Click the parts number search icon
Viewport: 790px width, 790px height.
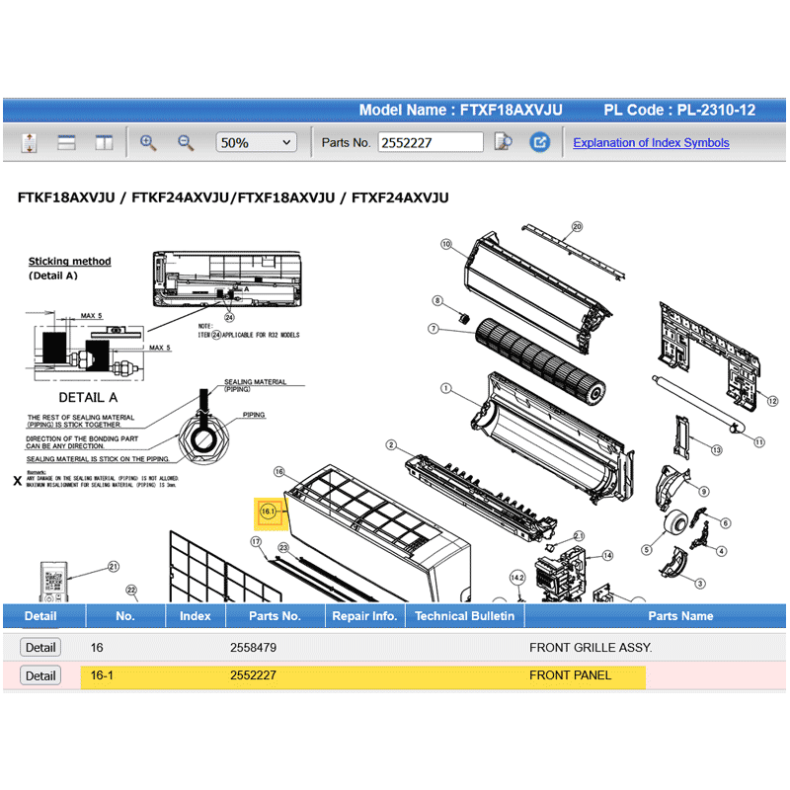pyautogui.click(x=504, y=142)
